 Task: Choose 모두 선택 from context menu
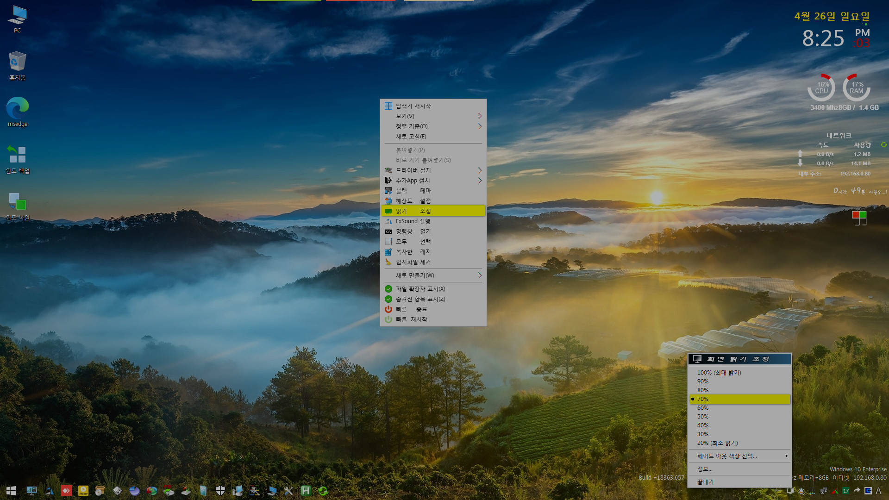[433, 242]
